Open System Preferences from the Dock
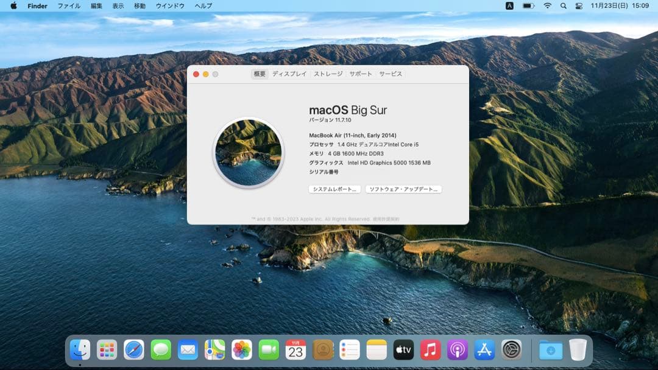 (x=510, y=349)
